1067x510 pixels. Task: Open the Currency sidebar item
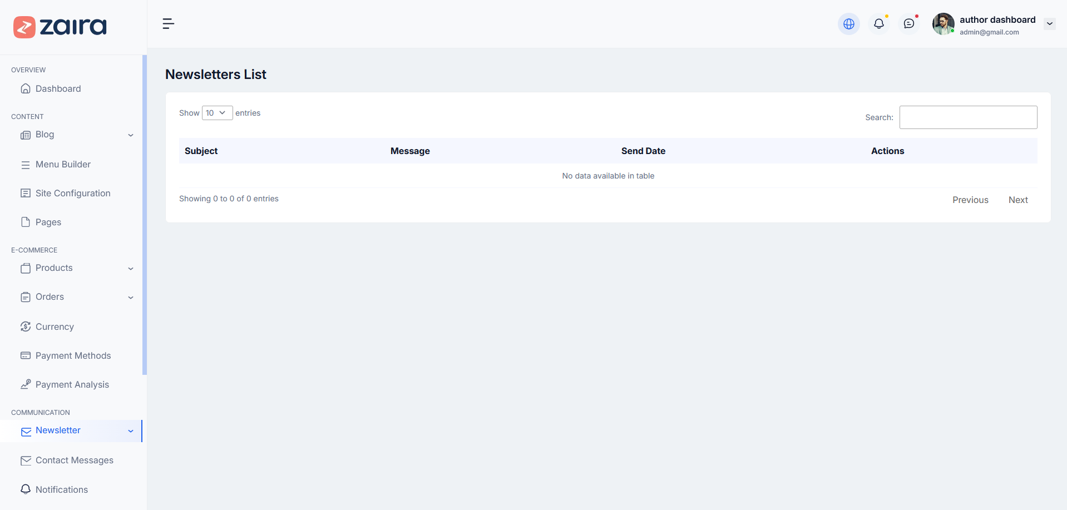pyautogui.click(x=55, y=326)
